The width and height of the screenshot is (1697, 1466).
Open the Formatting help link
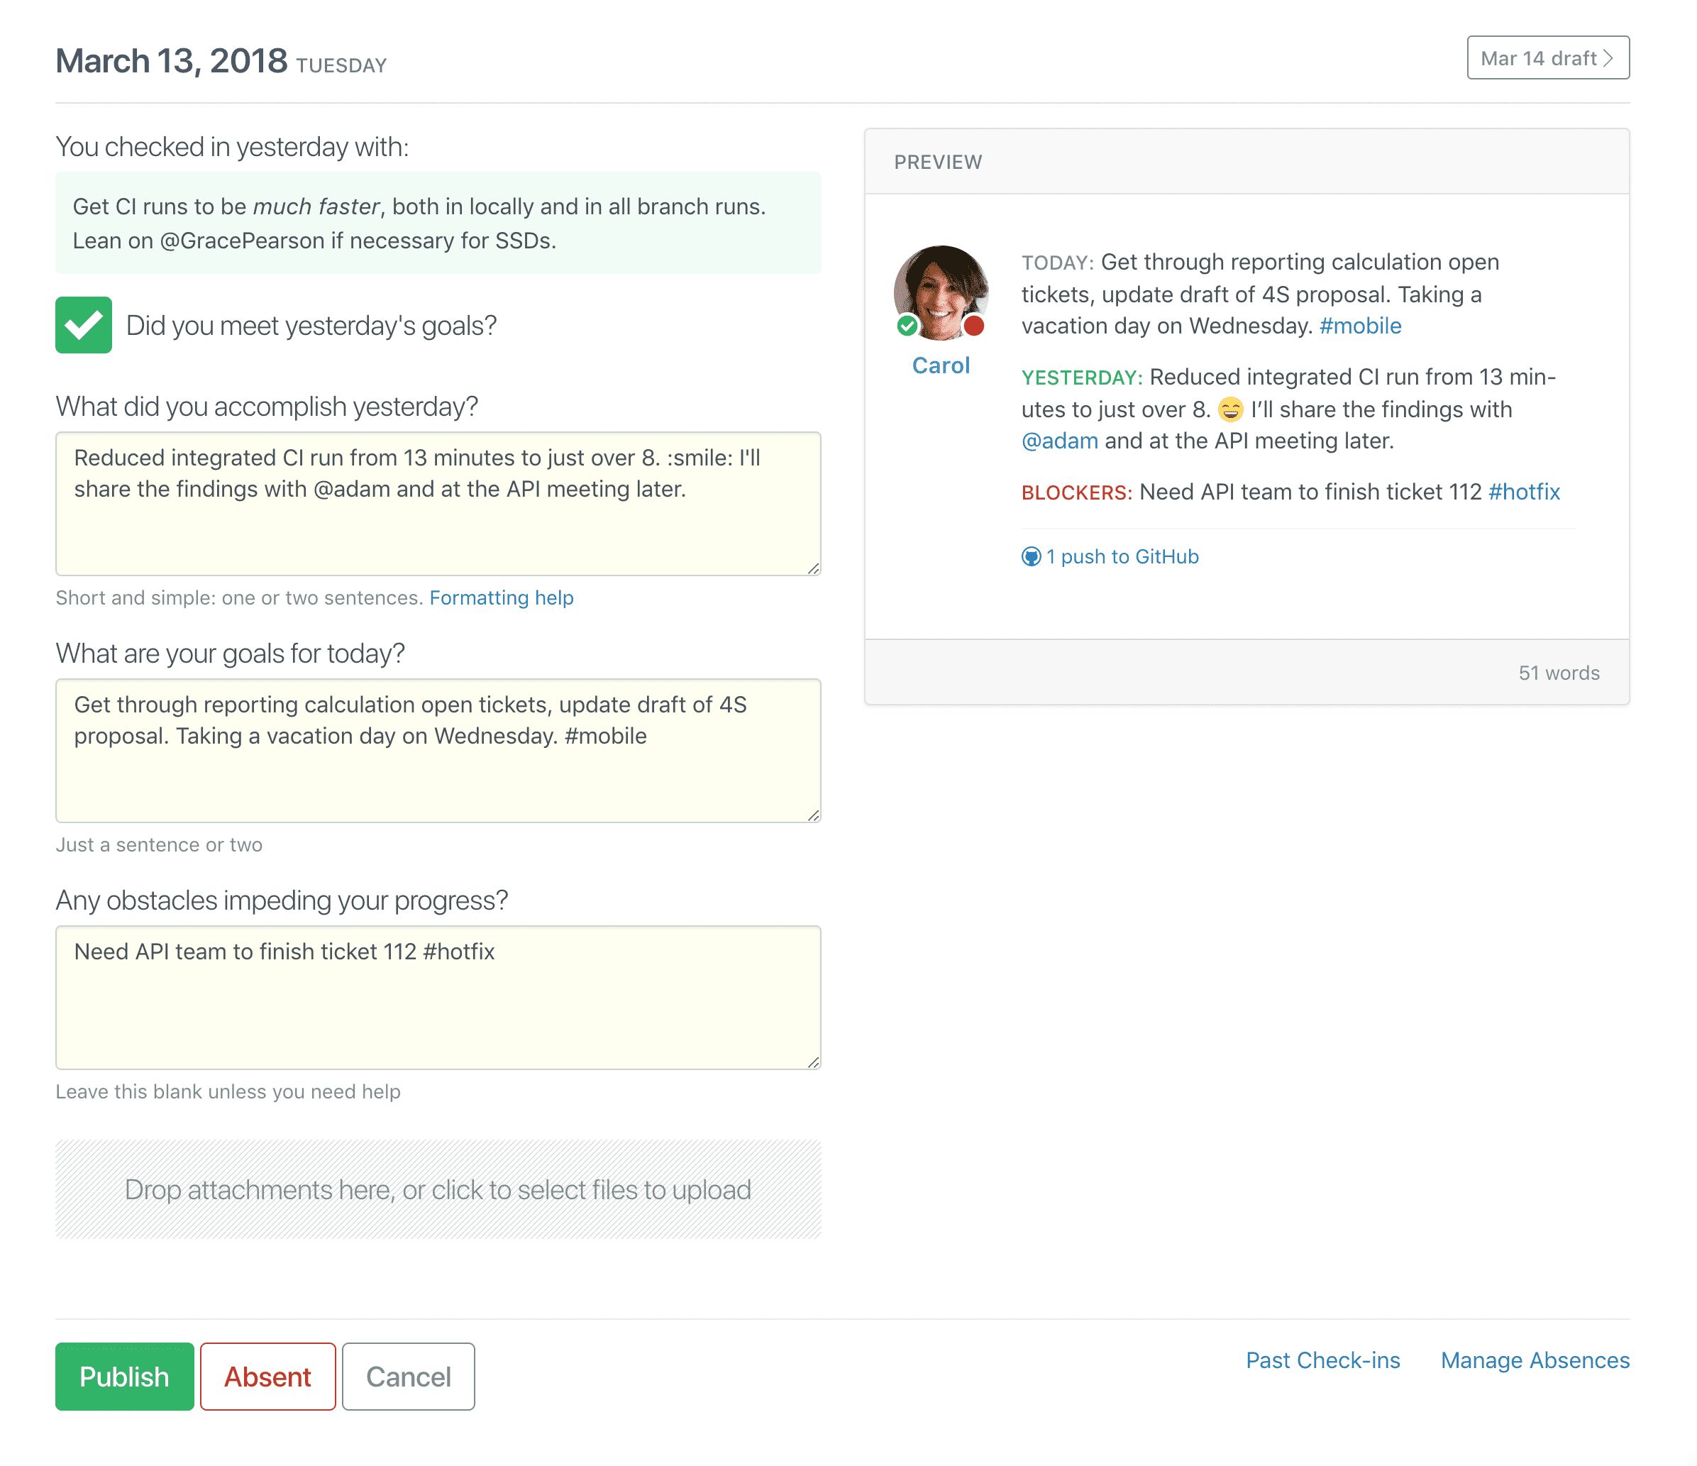click(x=502, y=597)
